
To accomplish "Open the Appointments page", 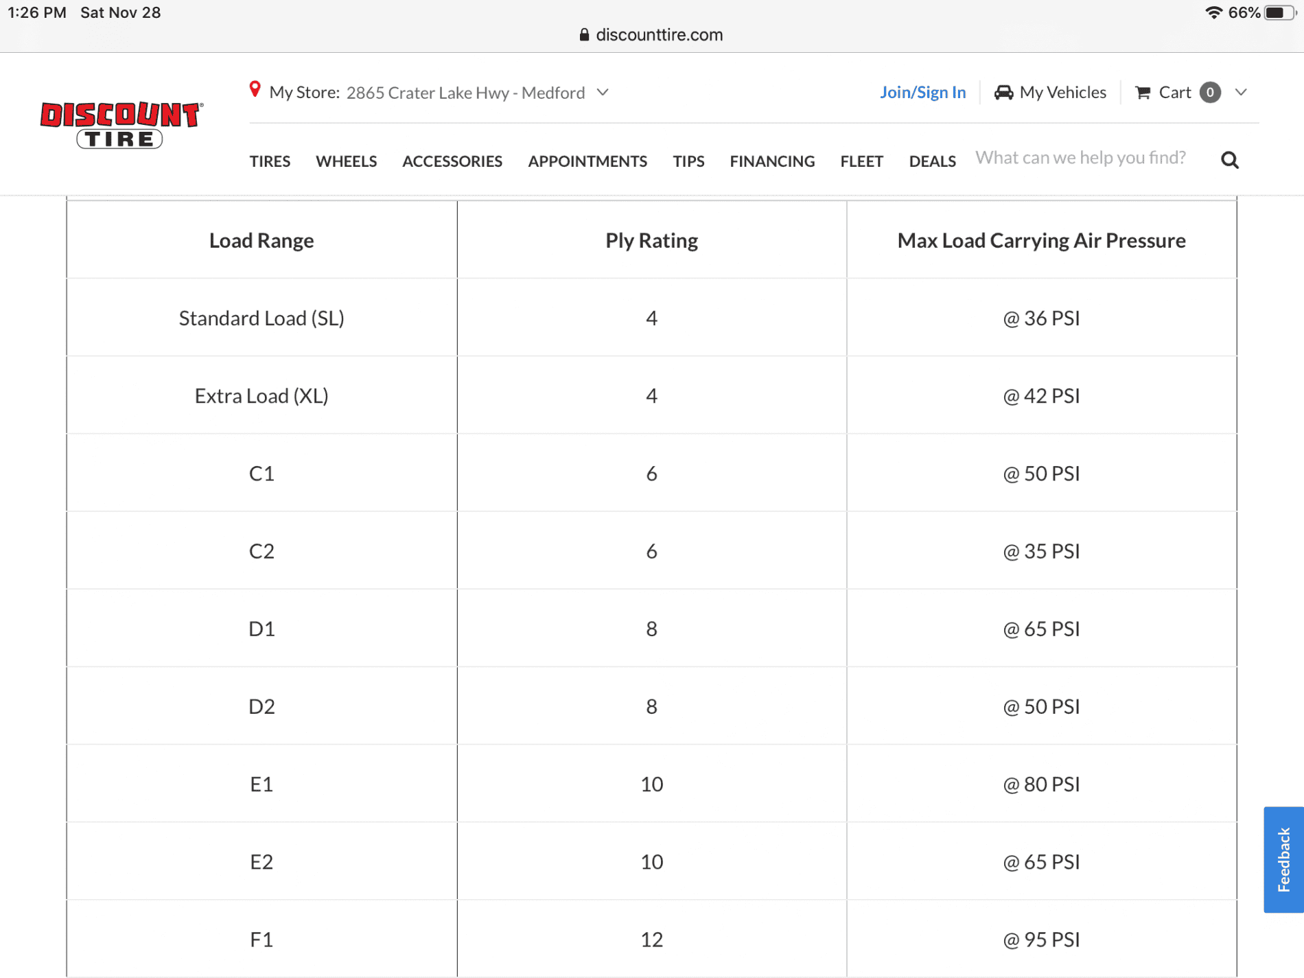I will click(x=587, y=161).
